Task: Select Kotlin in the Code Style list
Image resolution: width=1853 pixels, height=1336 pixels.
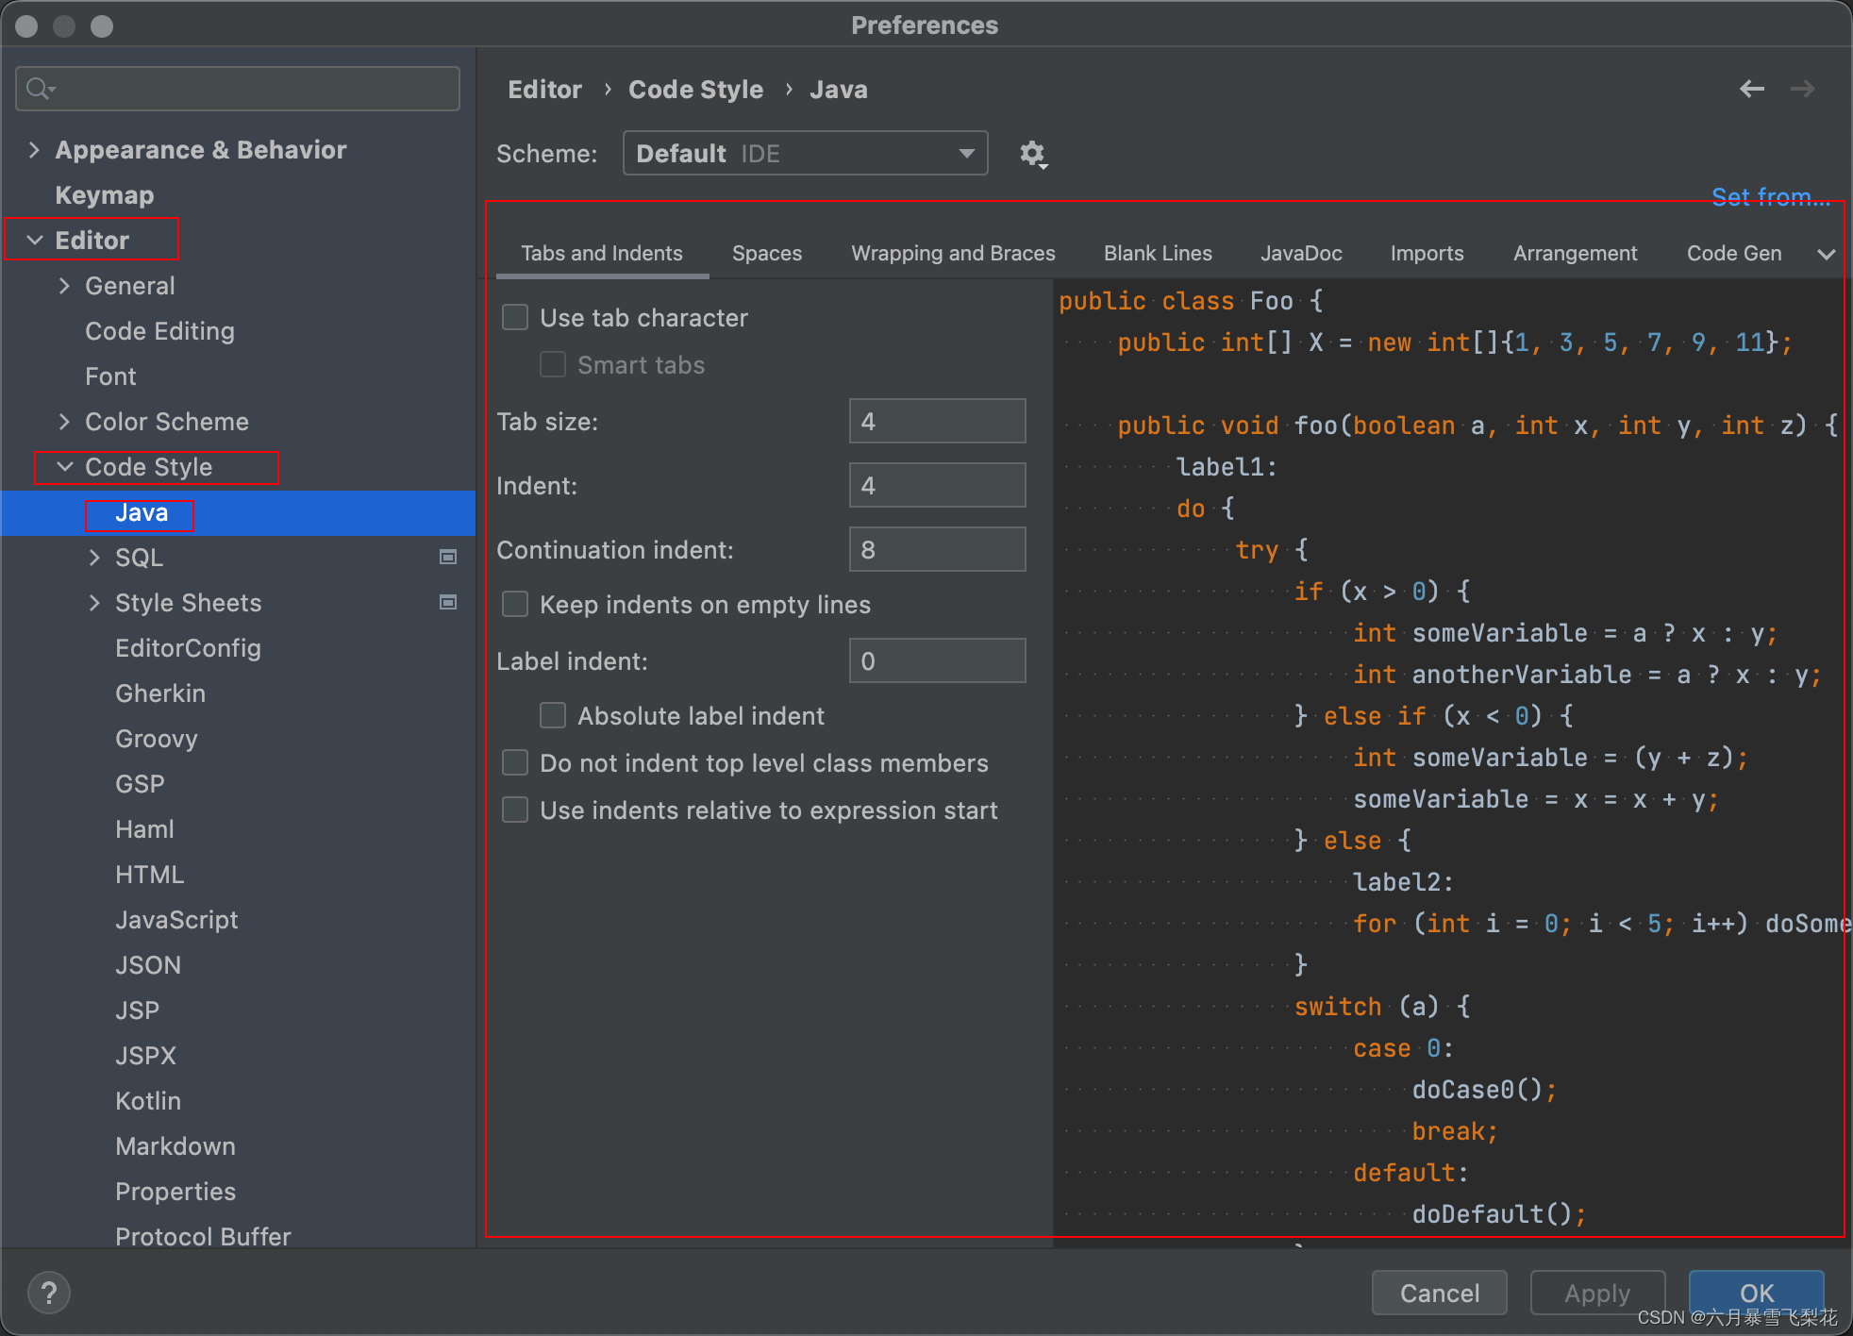Action: click(148, 1101)
